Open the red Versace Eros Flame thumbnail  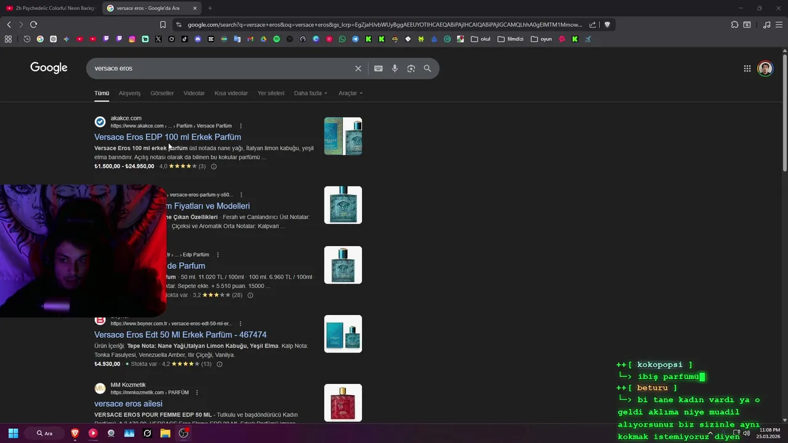tap(343, 402)
